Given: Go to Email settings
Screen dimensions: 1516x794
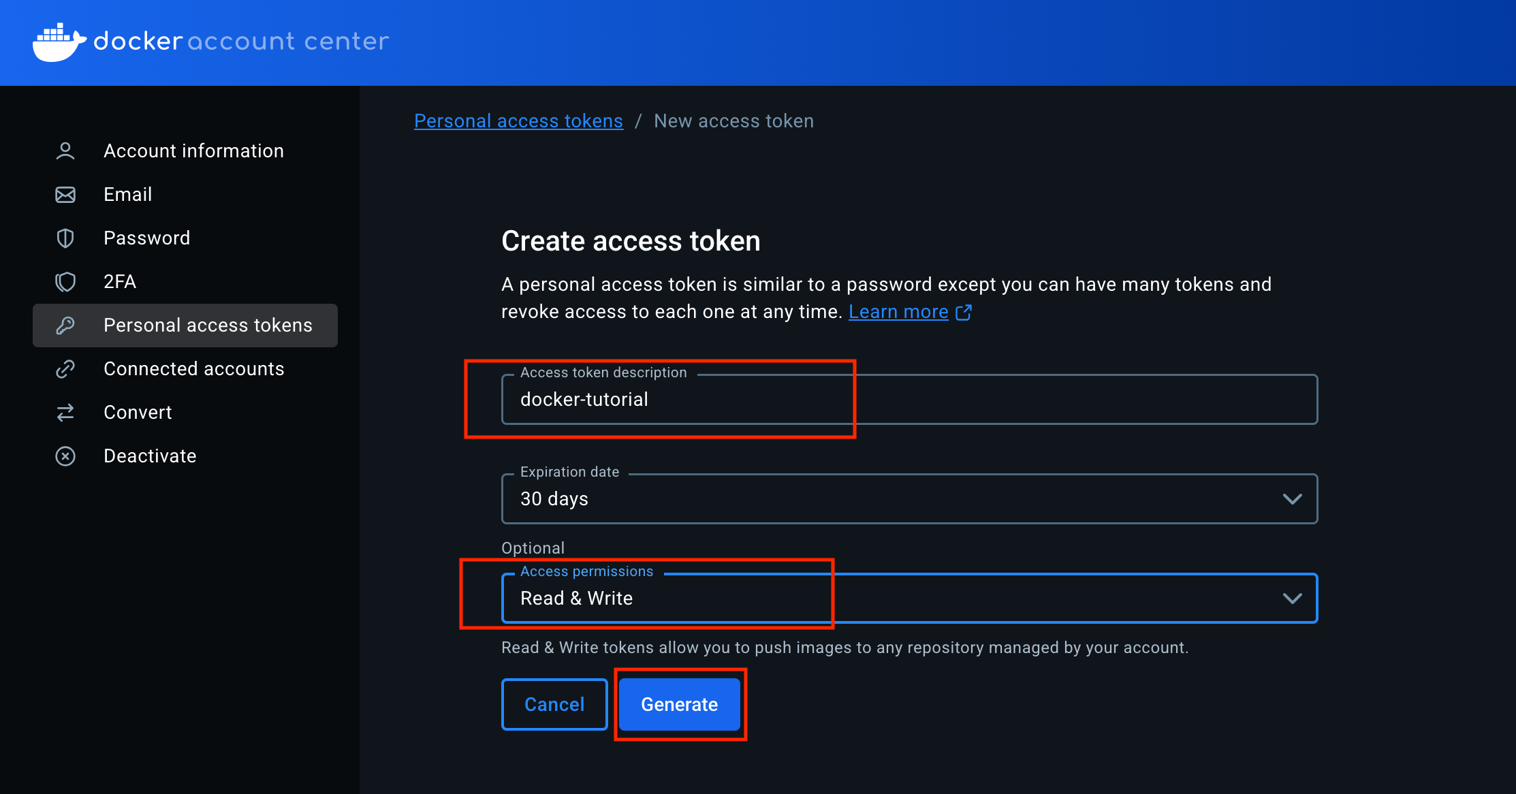Looking at the screenshot, I should tap(185, 195).
